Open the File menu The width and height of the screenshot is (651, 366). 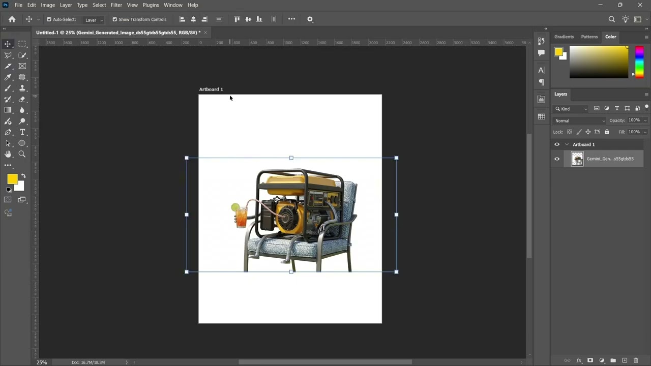pyautogui.click(x=18, y=5)
